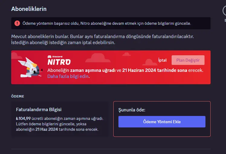The width and height of the screenshot is (226, 154).
Task: Click the Discord Nitro logo
Action: tap(59, 60)
